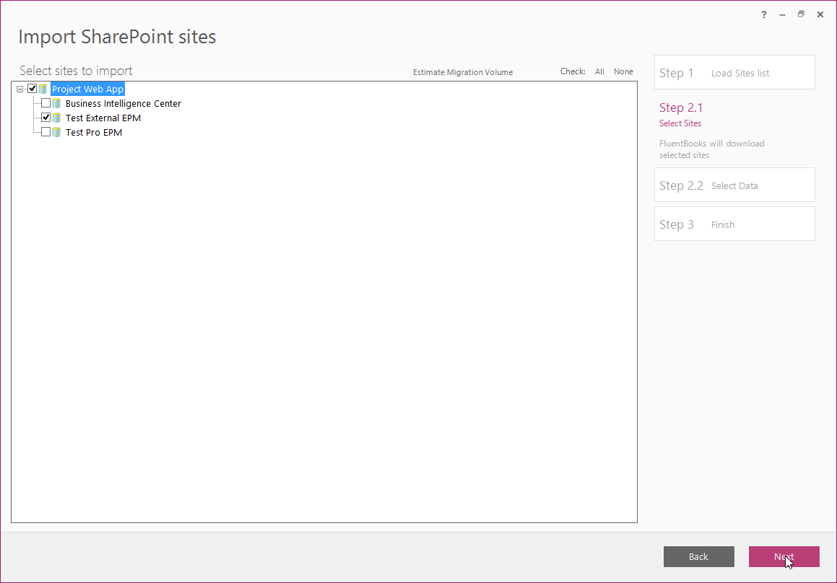Minimize the Import SharePoint sites window

pyautogui.click(x=783, y=14)
